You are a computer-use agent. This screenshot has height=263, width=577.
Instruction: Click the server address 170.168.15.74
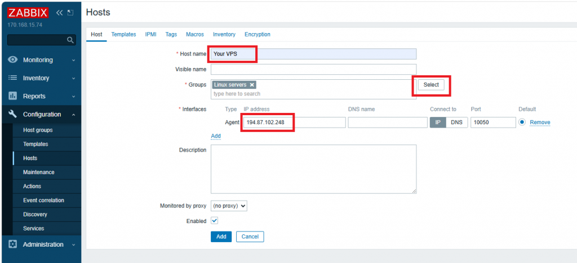[25, 25]
